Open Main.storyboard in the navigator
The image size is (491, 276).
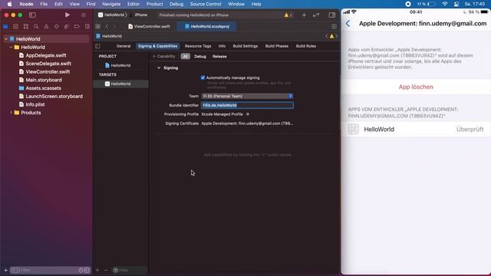44,80
